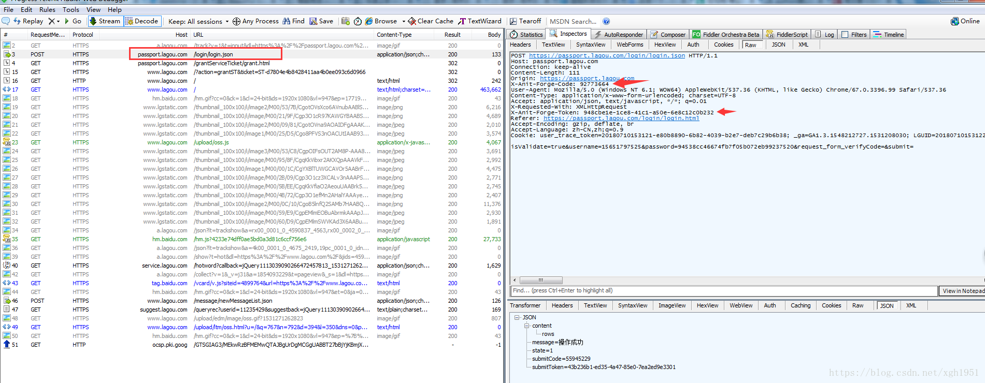Toggle the Decode option
The height and width of the screenshot is (383, 985).
(x=141, y=21)
